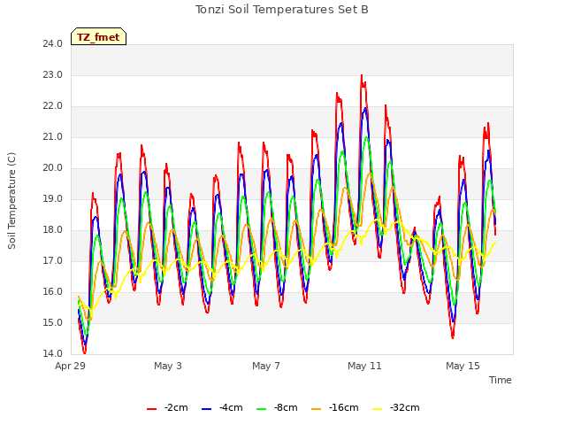Image resolution: width=566 pixels, height=425 pixels.
Task: Click the green -8cm legend swatch
Action: click(262, 409)
